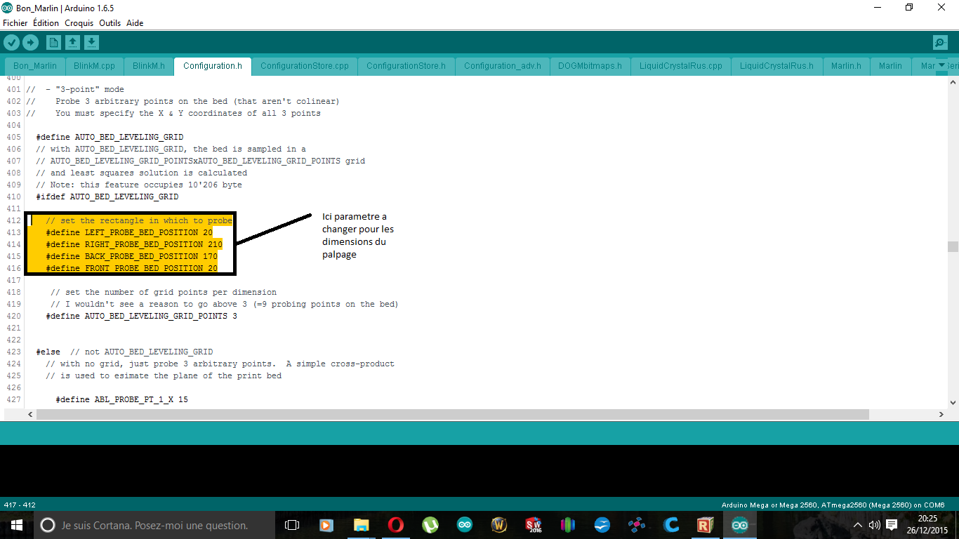Open Task View on the taskbar
This screenshot has height=539, width=959.
292,525
